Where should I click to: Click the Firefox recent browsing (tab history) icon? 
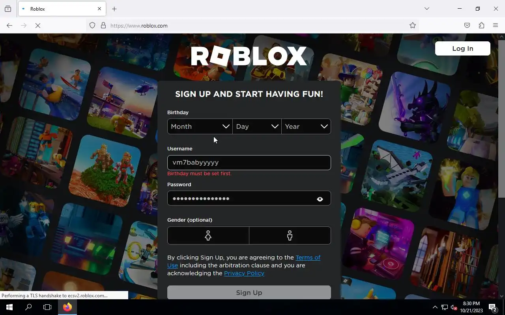(8, 9)
